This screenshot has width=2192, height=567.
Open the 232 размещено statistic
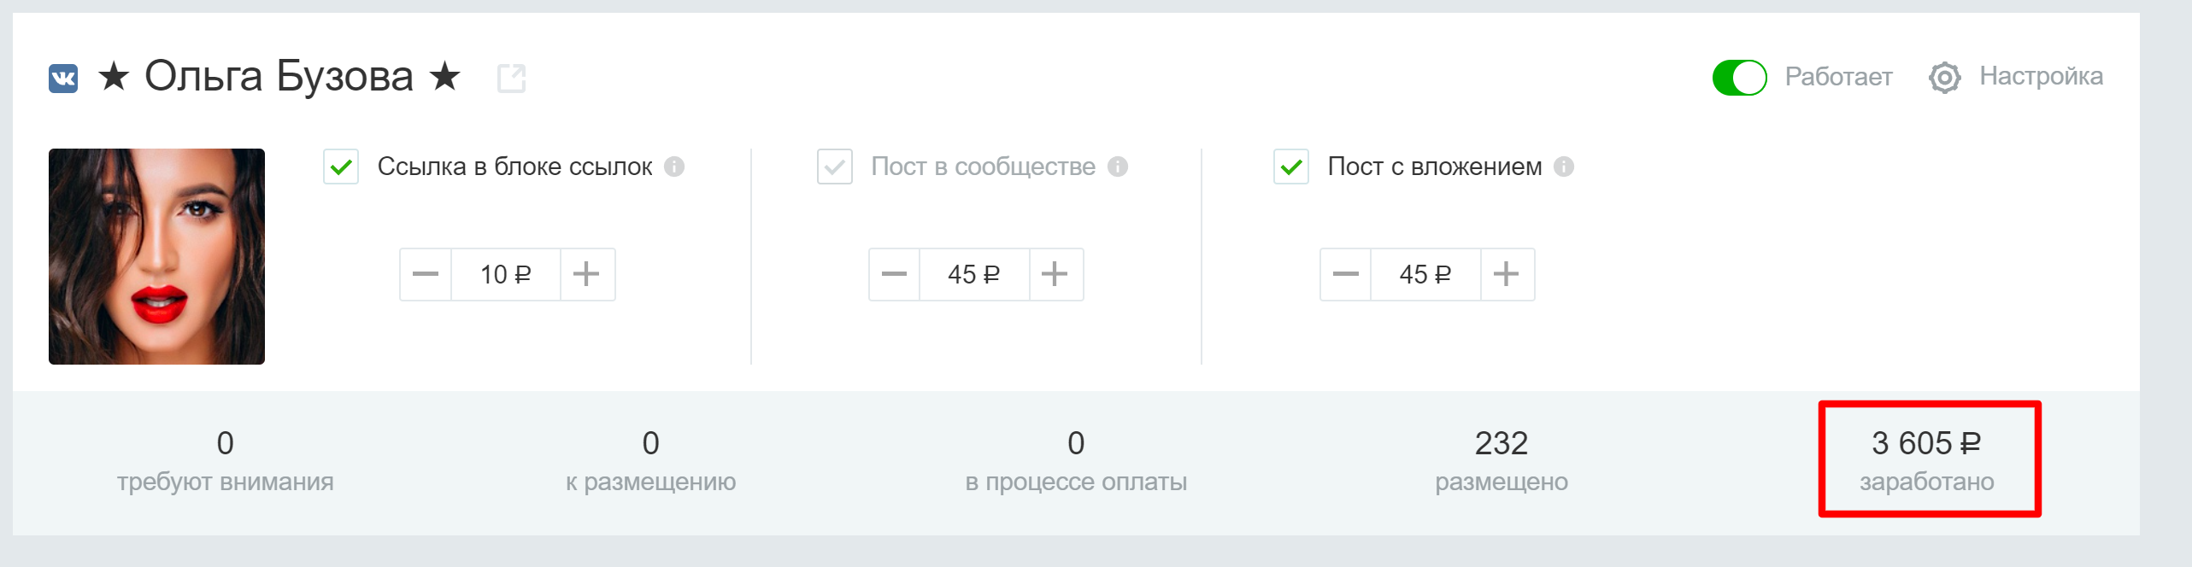[x=1501, y=461]
